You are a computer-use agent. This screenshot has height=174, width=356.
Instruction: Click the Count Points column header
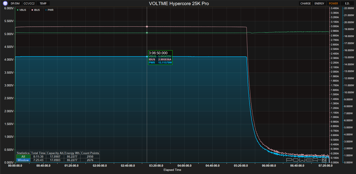[x=90, y=153]
